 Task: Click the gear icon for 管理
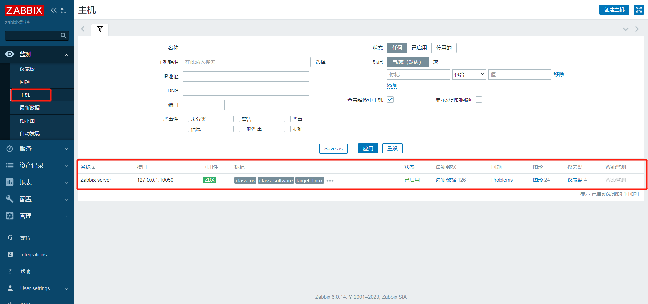(10, 216)
